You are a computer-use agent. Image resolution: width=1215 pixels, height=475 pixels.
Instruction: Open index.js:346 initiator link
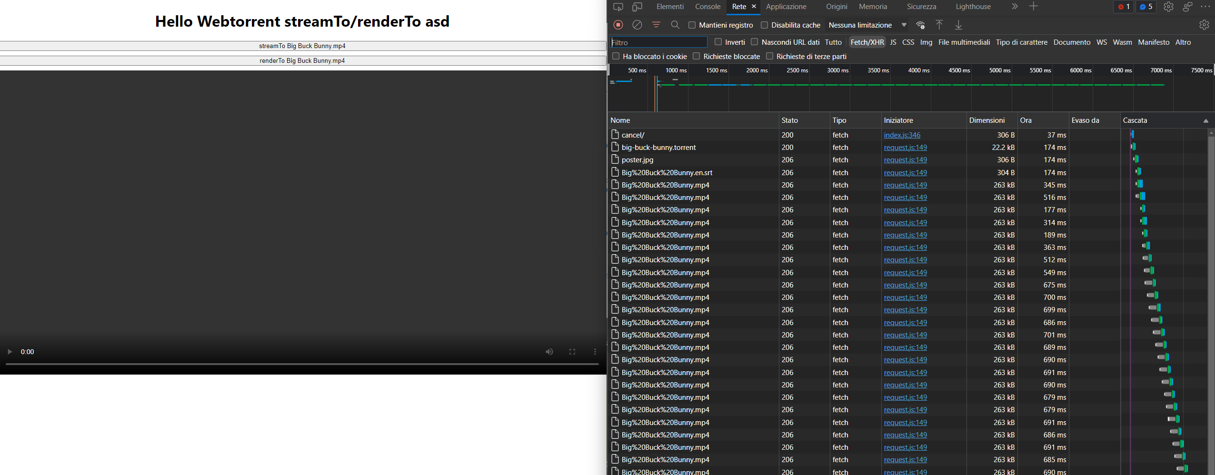[x=902, y=135]
